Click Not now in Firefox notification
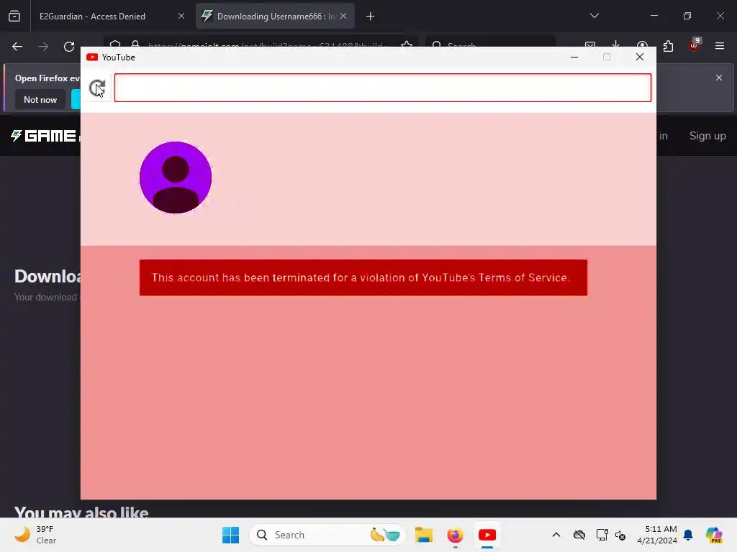This screenshot has height=552, width=737. tap(40, 99)
